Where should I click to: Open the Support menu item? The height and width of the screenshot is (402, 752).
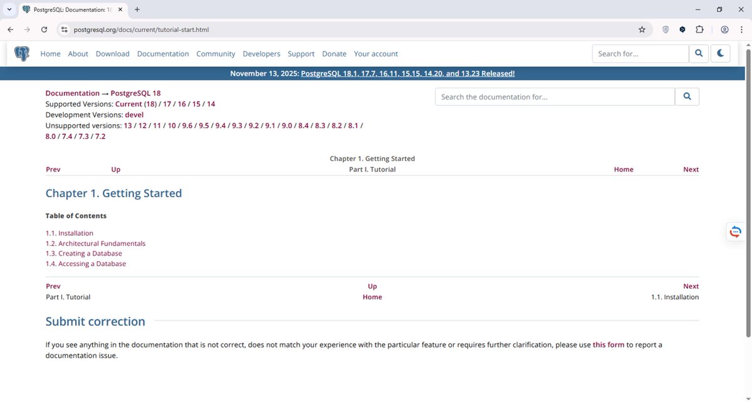301,54
